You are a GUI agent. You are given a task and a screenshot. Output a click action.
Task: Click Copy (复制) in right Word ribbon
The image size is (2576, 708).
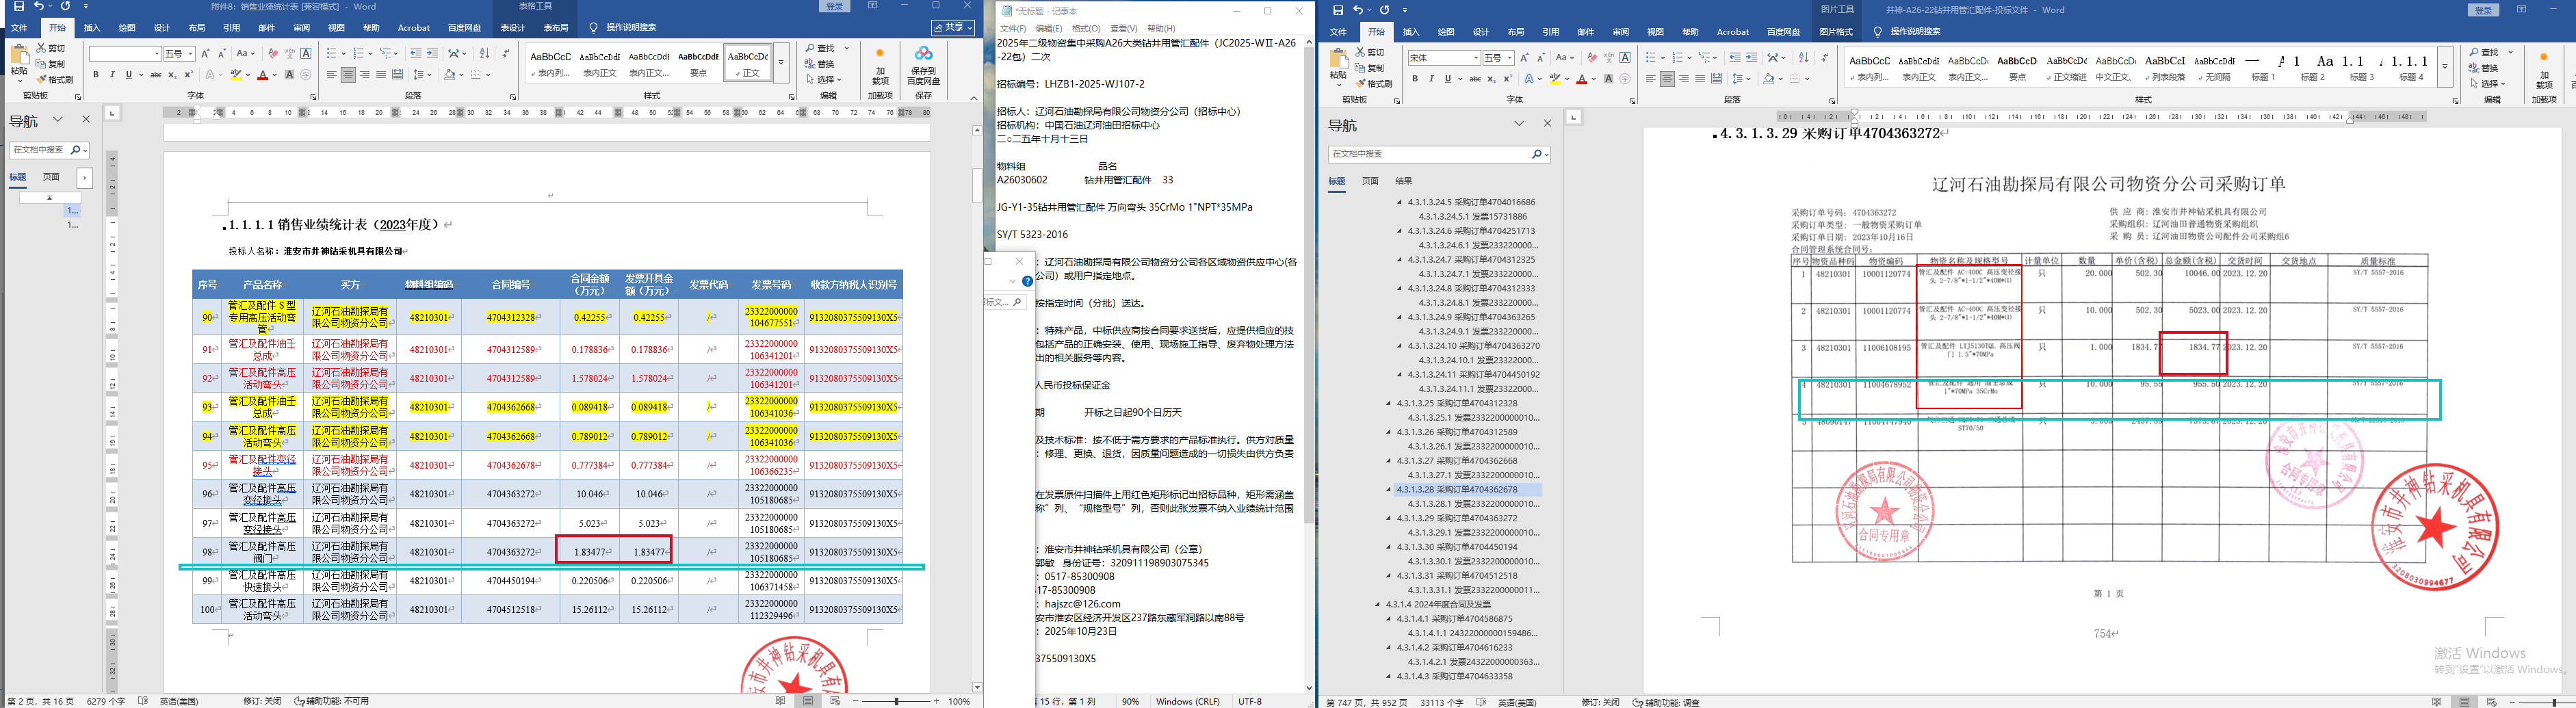click(1370, 68)
